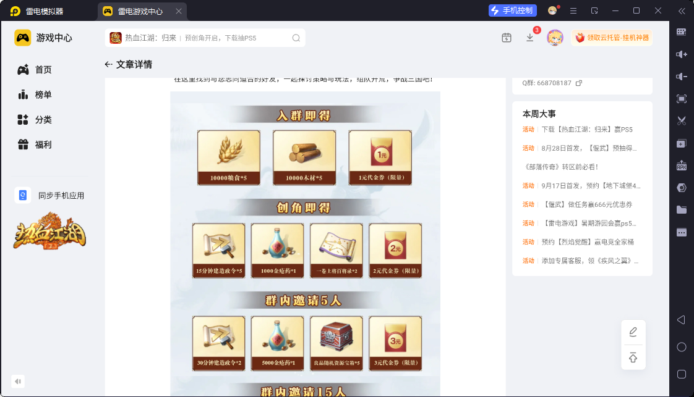The height and width of the screenshot is (397, 694).
Task: Click the scissors screenshot icon
Action: [682, 120]
